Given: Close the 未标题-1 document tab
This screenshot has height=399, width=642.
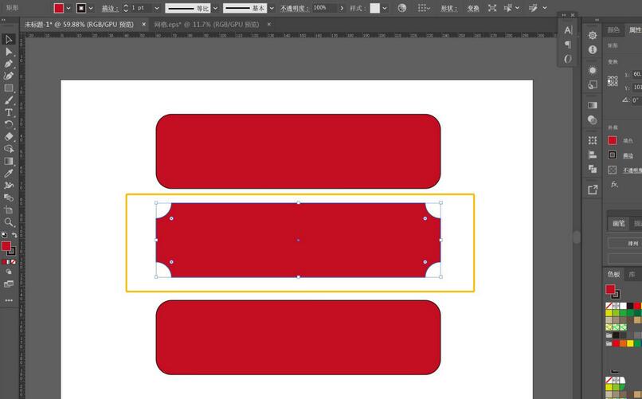Looking at the screenshot, I should (143, 25).
